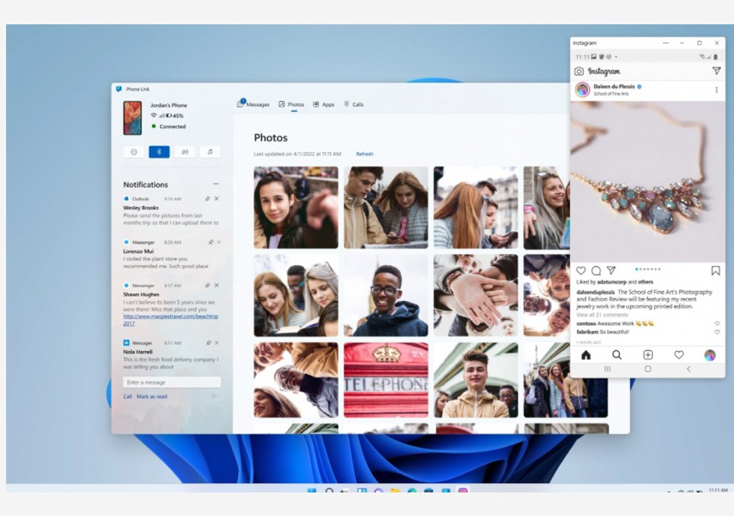
Task: Open the Windows Start menu
Action: tap(312, 491)
